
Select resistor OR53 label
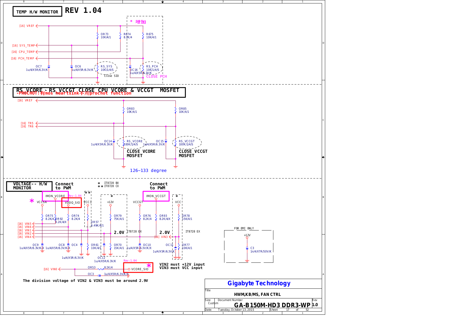[92, 268]
